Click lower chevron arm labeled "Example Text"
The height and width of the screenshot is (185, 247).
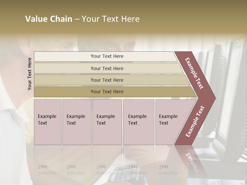click(x=195, y=122)
